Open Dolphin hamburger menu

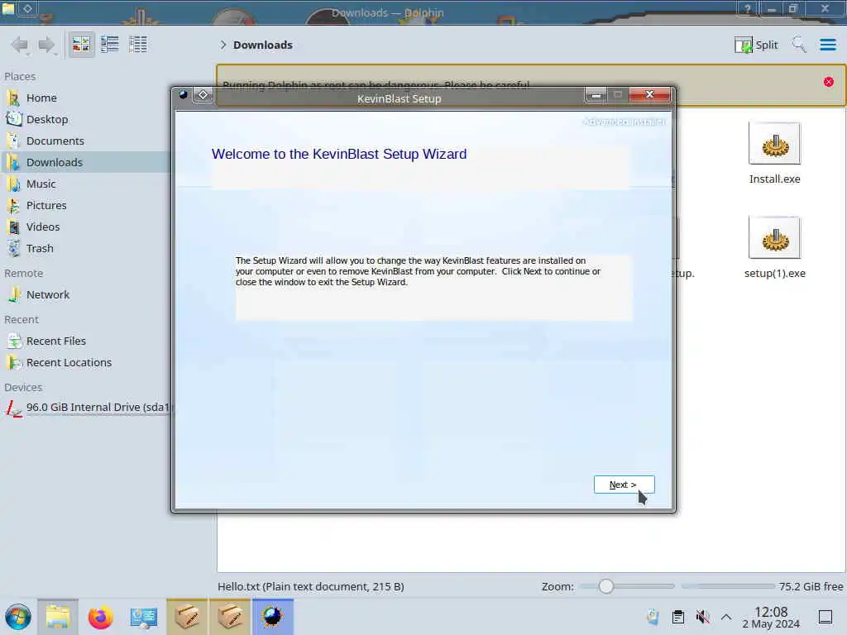827,45
